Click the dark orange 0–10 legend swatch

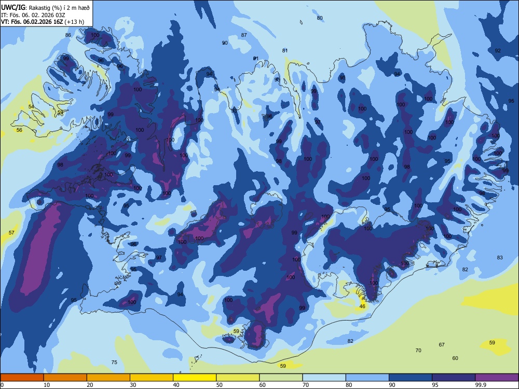tap(22, 378)
